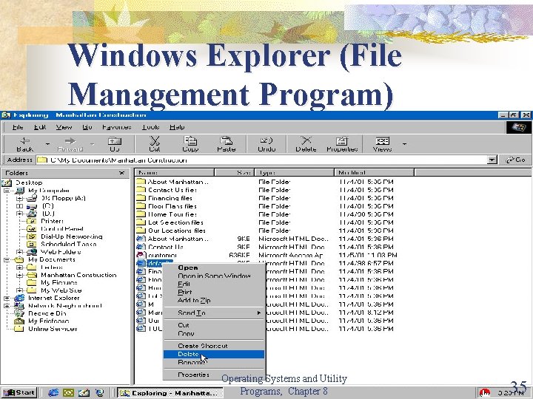
Task: Click the Paste toolbar icon
Action: click(x=226, y=144)
